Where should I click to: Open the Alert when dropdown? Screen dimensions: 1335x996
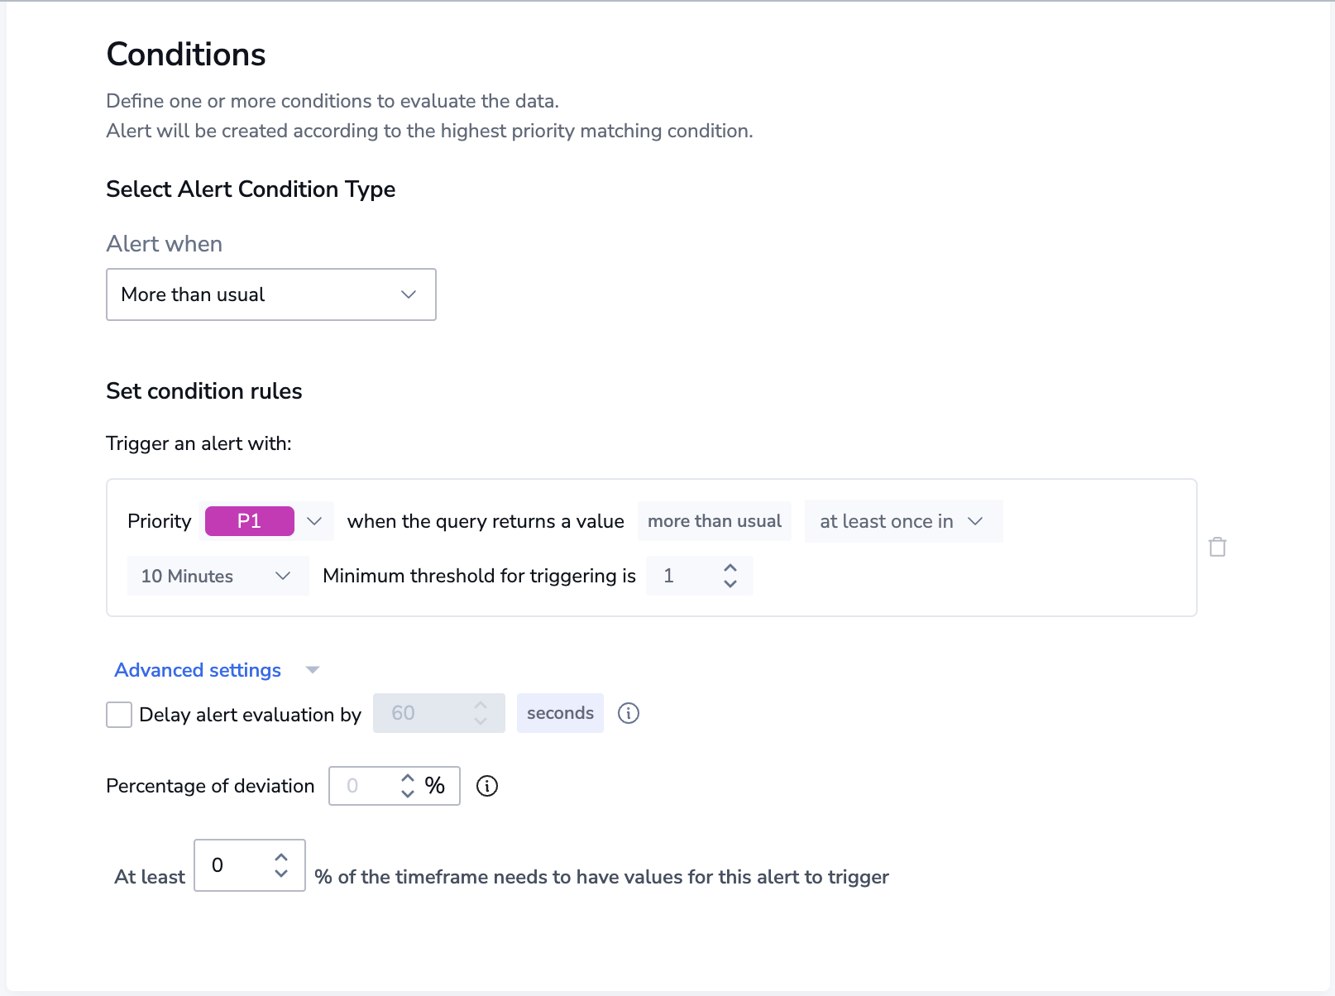click(x=271, y=294)
